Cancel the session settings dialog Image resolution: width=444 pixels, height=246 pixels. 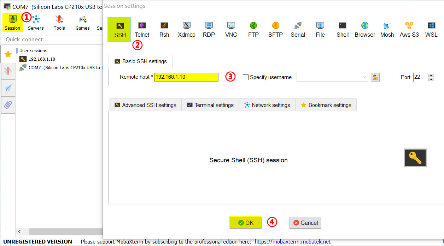tap(305, 223)
